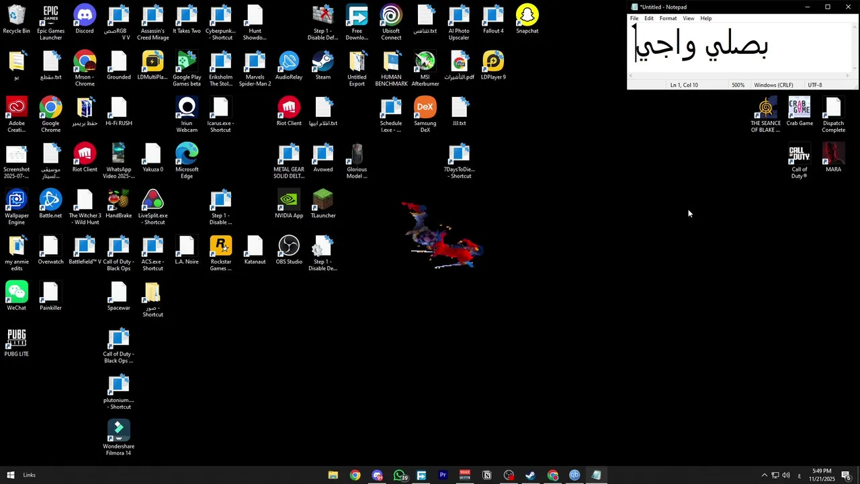Select the HandBrake desktop icon
The width and height of the screenshot is (860, 484).
118,204
